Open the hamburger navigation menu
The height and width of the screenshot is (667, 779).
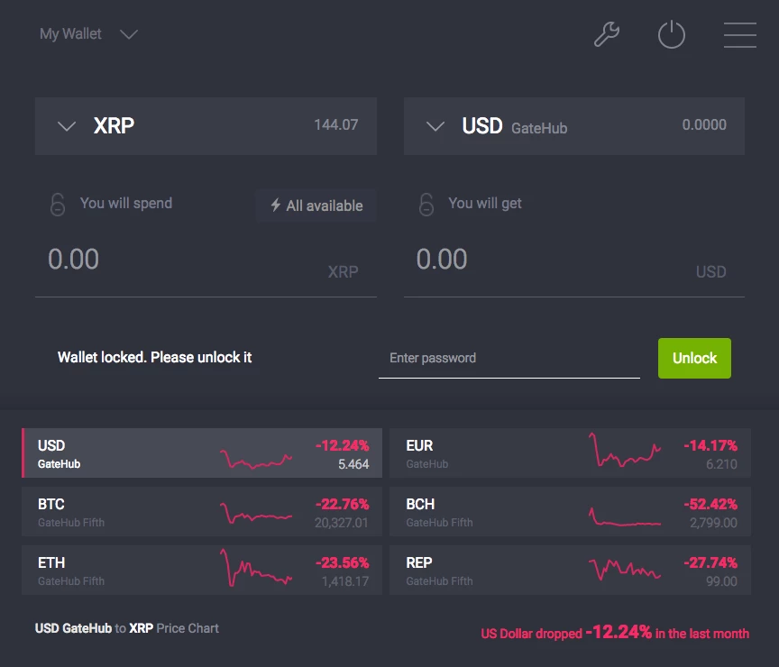point(739,34)
